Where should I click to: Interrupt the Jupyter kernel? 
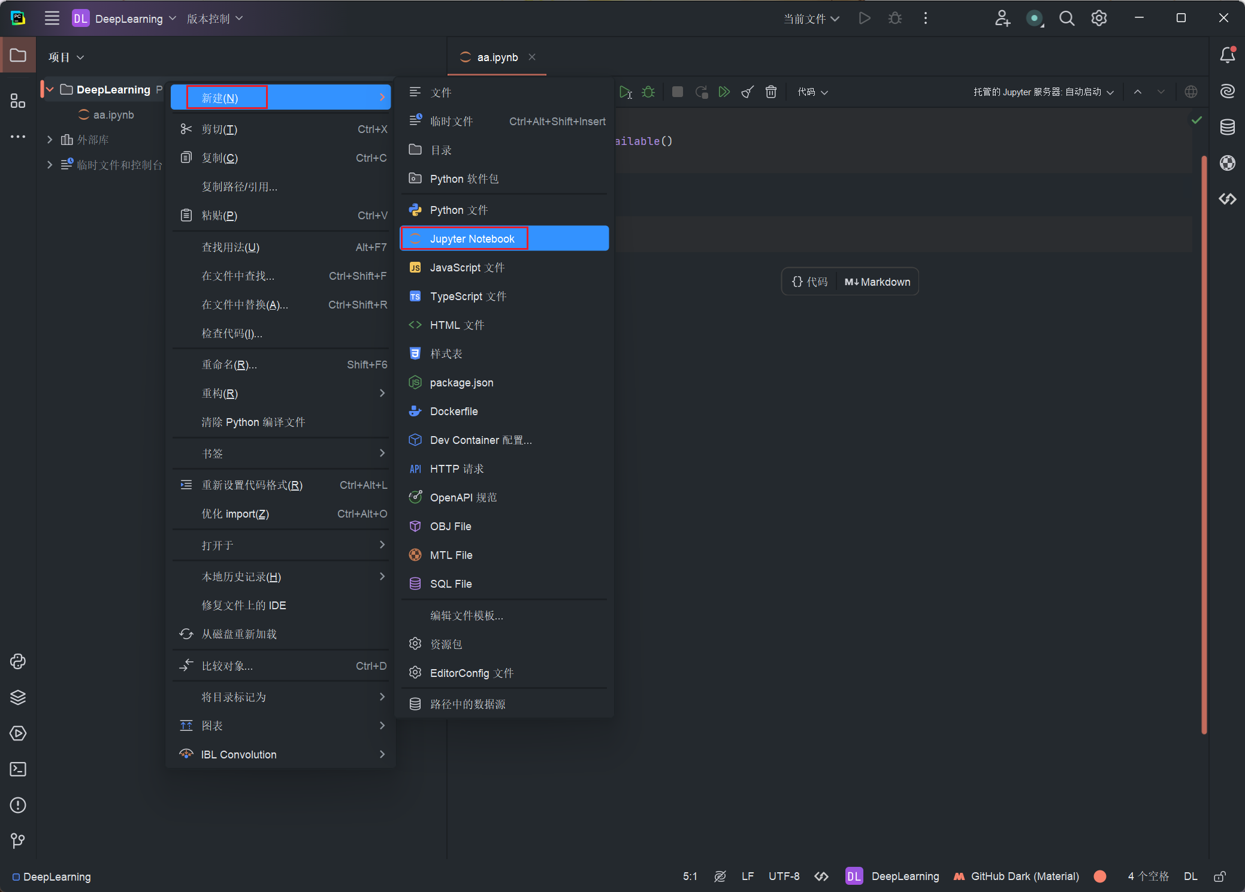coord(678,92)
